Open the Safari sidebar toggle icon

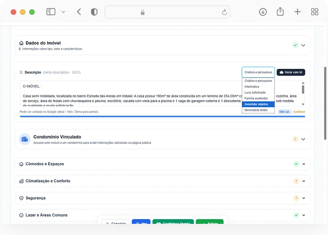pyautogui.click(x=51, y=12)
